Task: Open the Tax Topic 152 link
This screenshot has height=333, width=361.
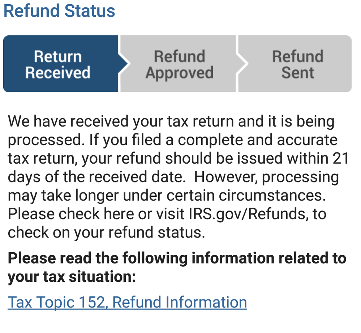Action: (x=127, y=302)
